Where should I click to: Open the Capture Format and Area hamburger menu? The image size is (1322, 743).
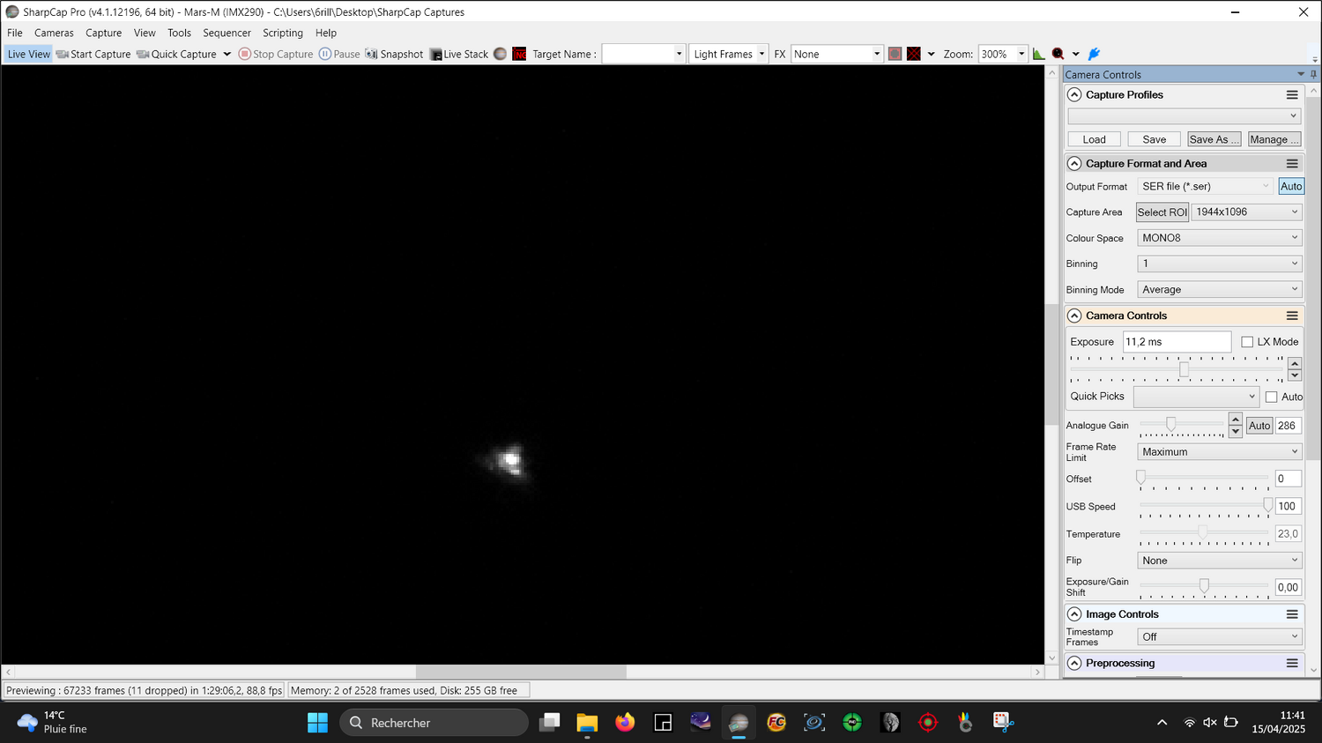tap(1292, 164)
